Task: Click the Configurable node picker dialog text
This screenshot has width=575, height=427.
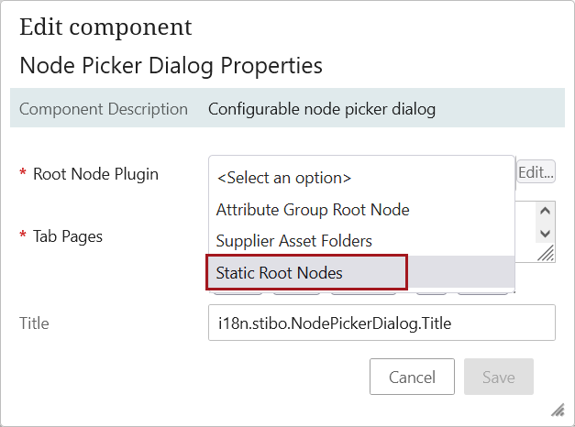Action: (x=322, y=109)
